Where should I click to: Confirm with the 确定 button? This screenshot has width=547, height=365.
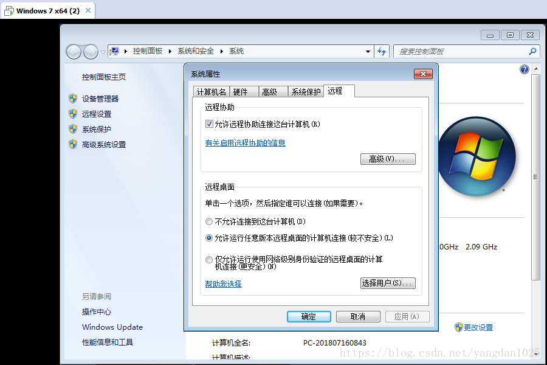pyautogui.click(x=309, y=316)
